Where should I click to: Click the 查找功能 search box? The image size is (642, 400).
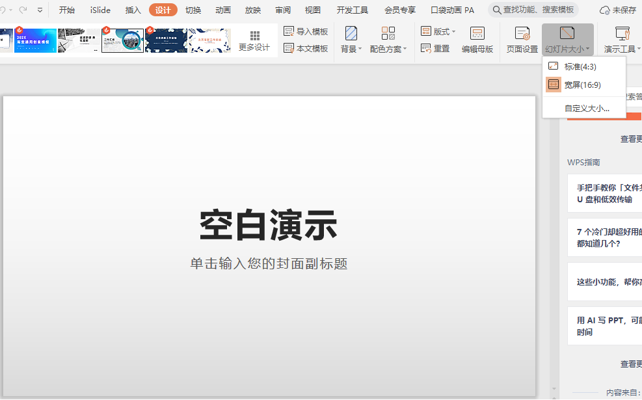click(533, 10)
